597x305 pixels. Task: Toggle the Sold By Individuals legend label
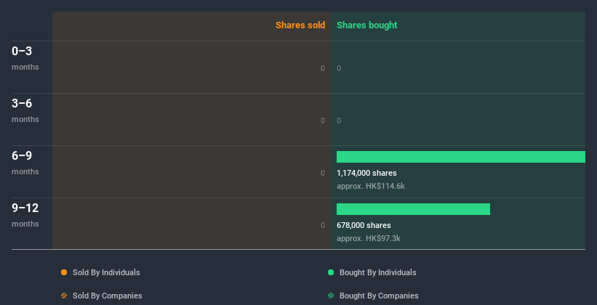(106, 272)
